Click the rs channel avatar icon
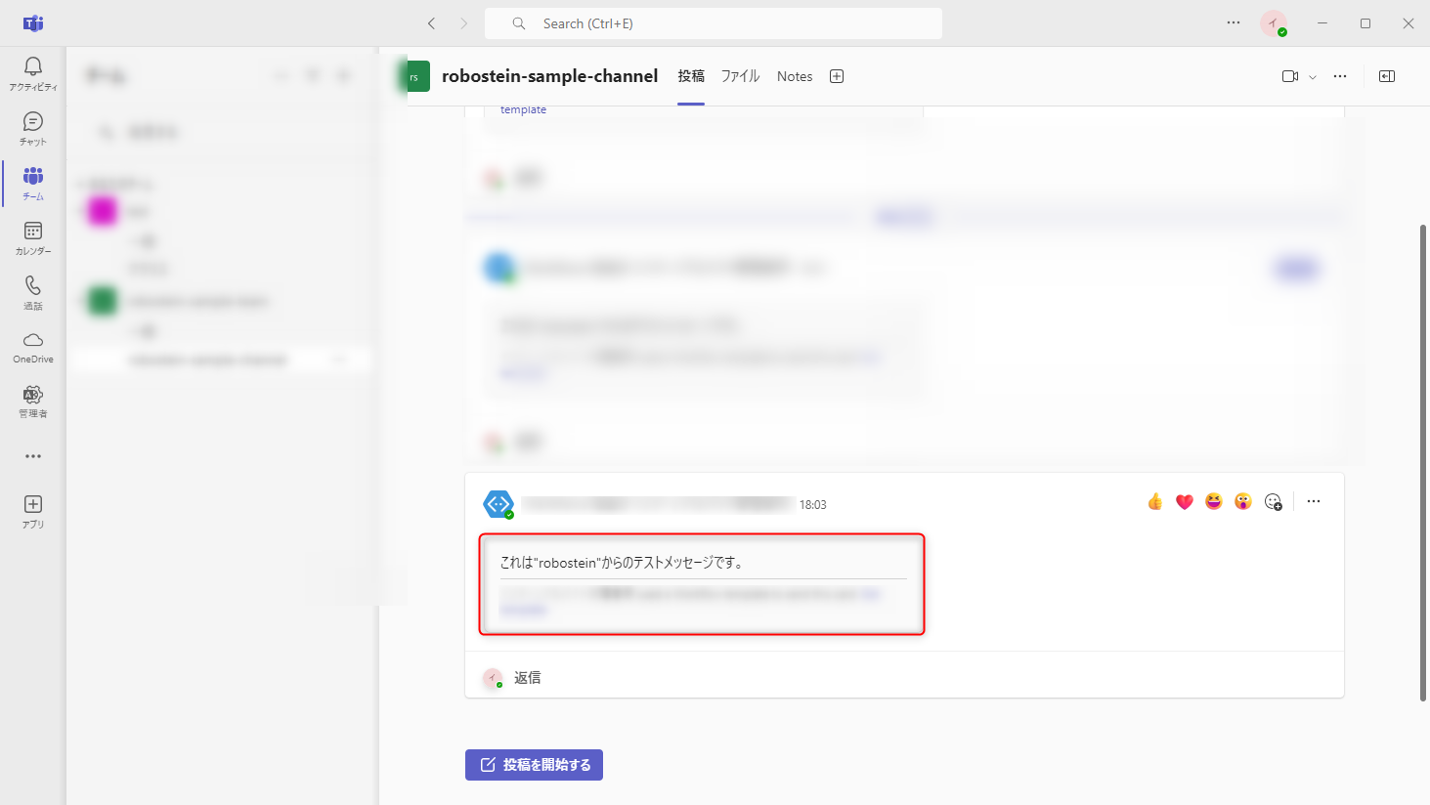1430x805 pixels. (414, 76)
